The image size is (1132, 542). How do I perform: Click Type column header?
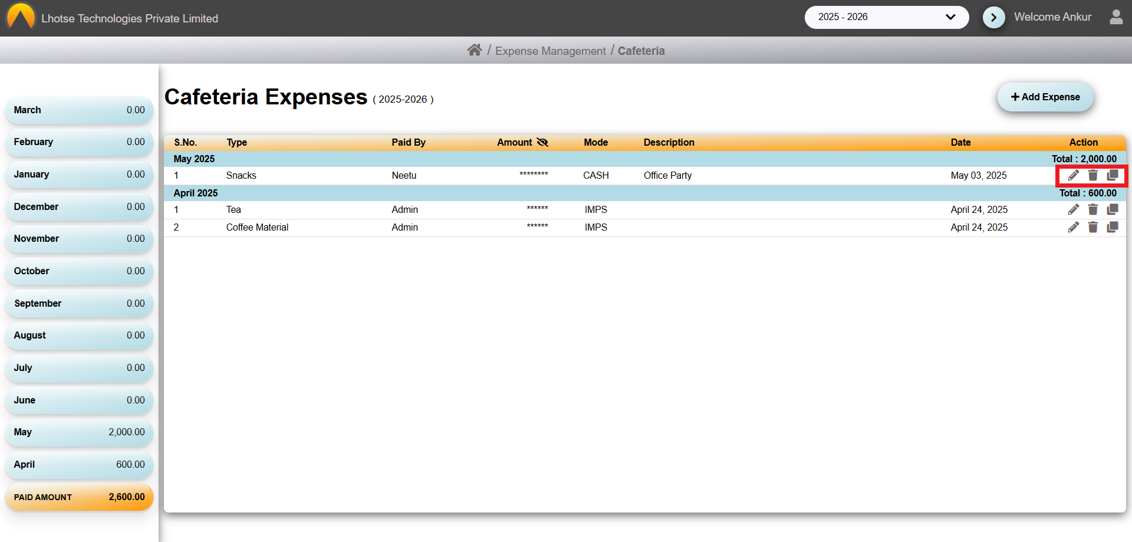(x=236, y=142)
